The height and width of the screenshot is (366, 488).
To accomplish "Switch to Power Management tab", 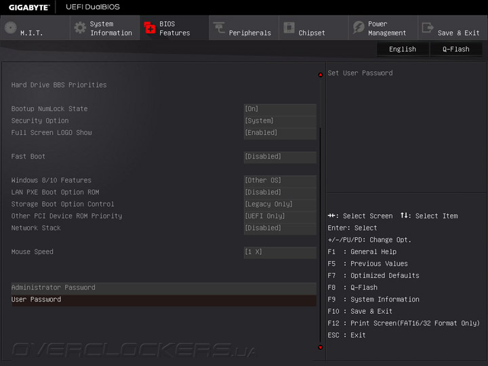I will tap(383, 28).
